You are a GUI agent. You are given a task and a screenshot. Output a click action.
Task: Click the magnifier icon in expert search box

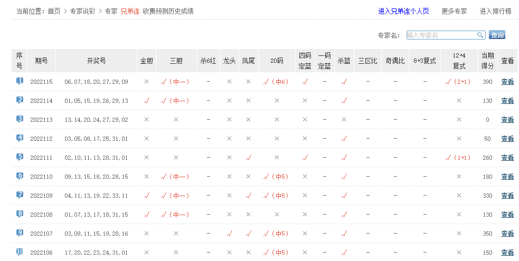coord(480,35)
